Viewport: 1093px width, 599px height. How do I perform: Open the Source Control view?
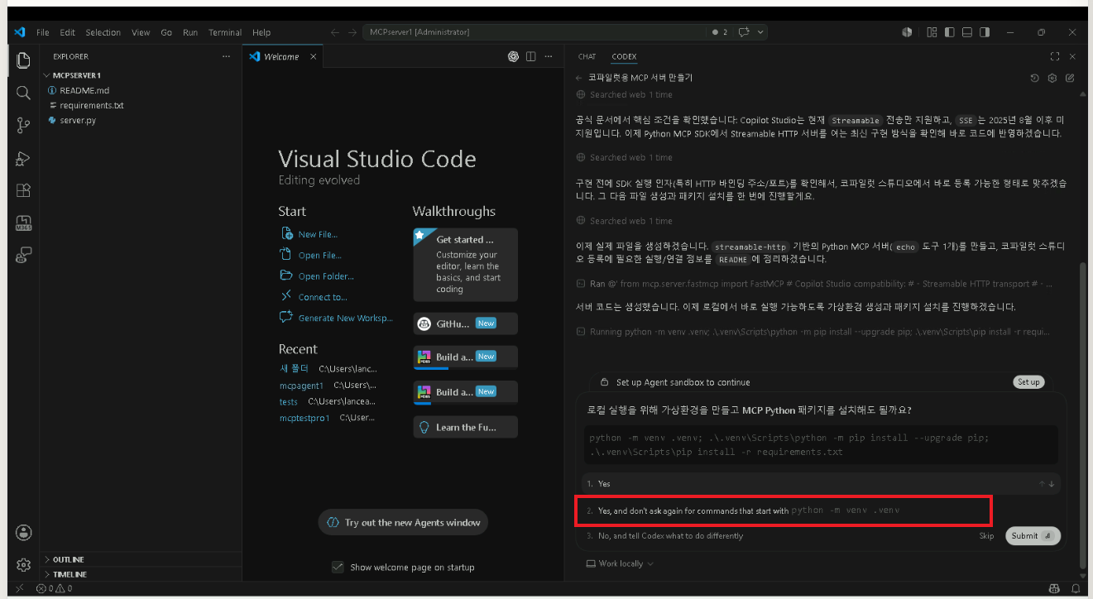pos(23,125)
